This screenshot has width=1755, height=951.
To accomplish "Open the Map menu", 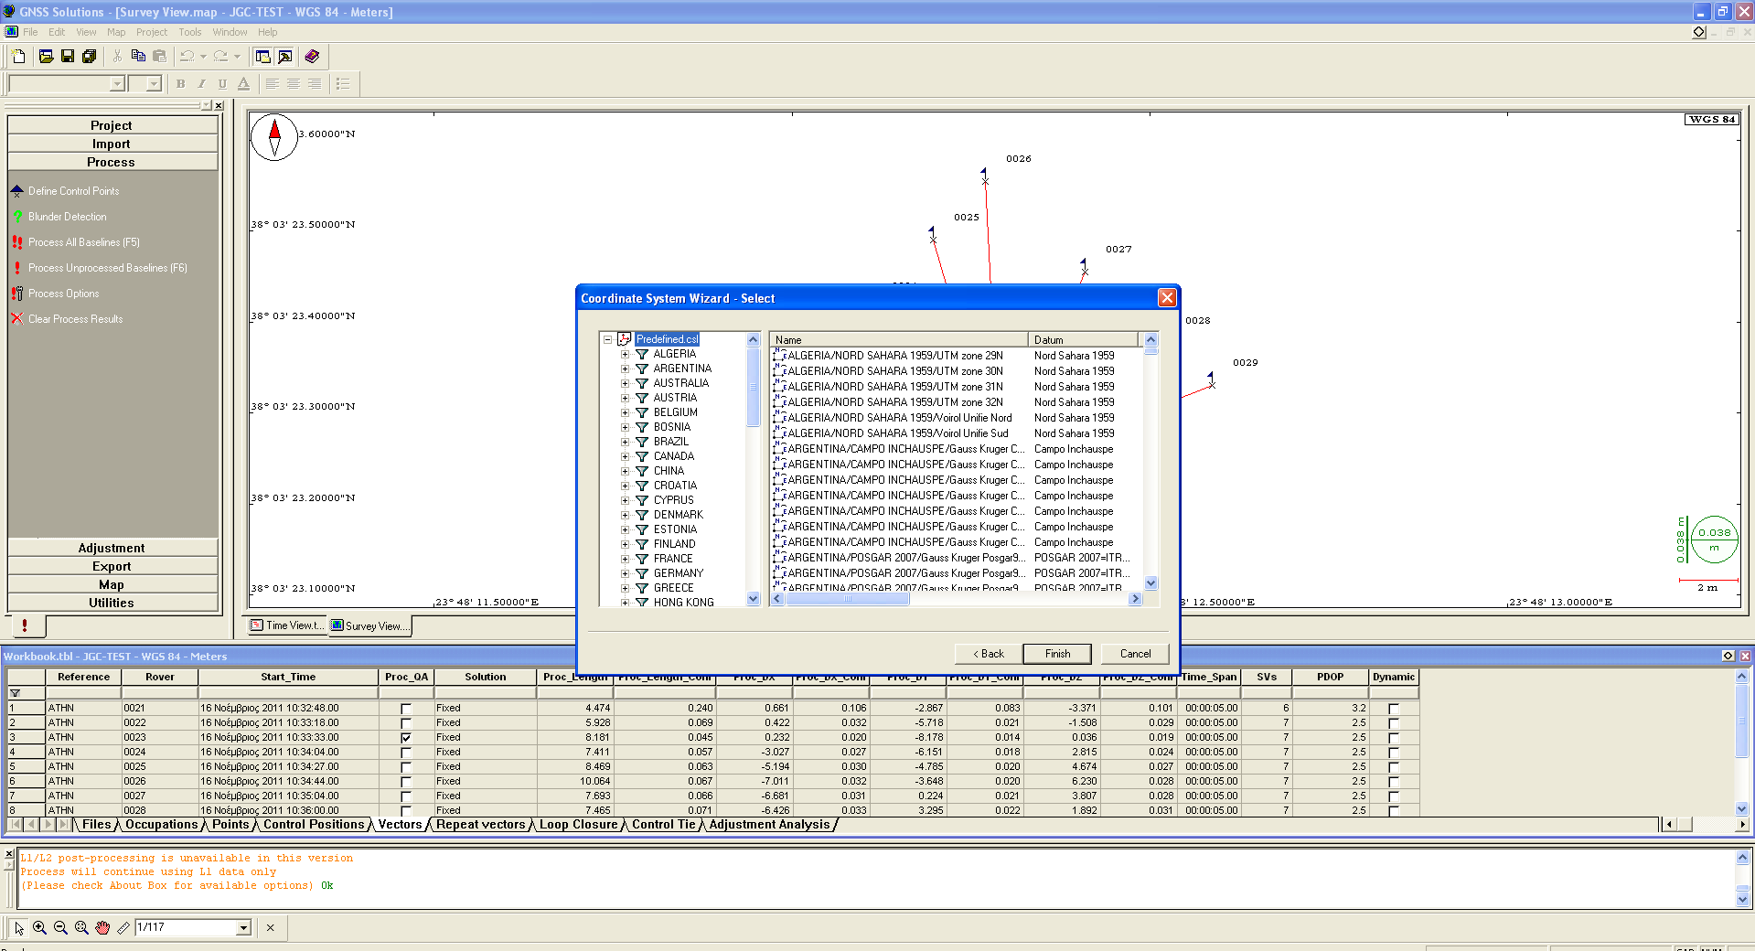I will (x=116, y=32).
